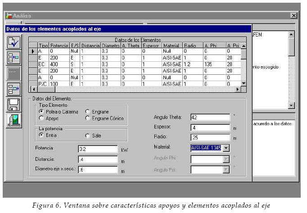Viewport: 307px width, 213px height.
Task: Open the Material dropdown list
Action: [x=226, y=148]
